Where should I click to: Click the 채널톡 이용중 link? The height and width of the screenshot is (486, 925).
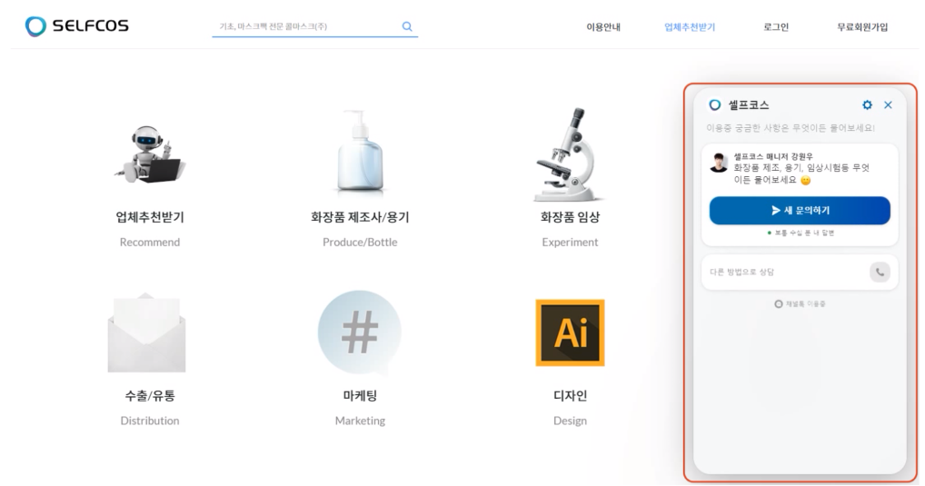tap(800, 304)
